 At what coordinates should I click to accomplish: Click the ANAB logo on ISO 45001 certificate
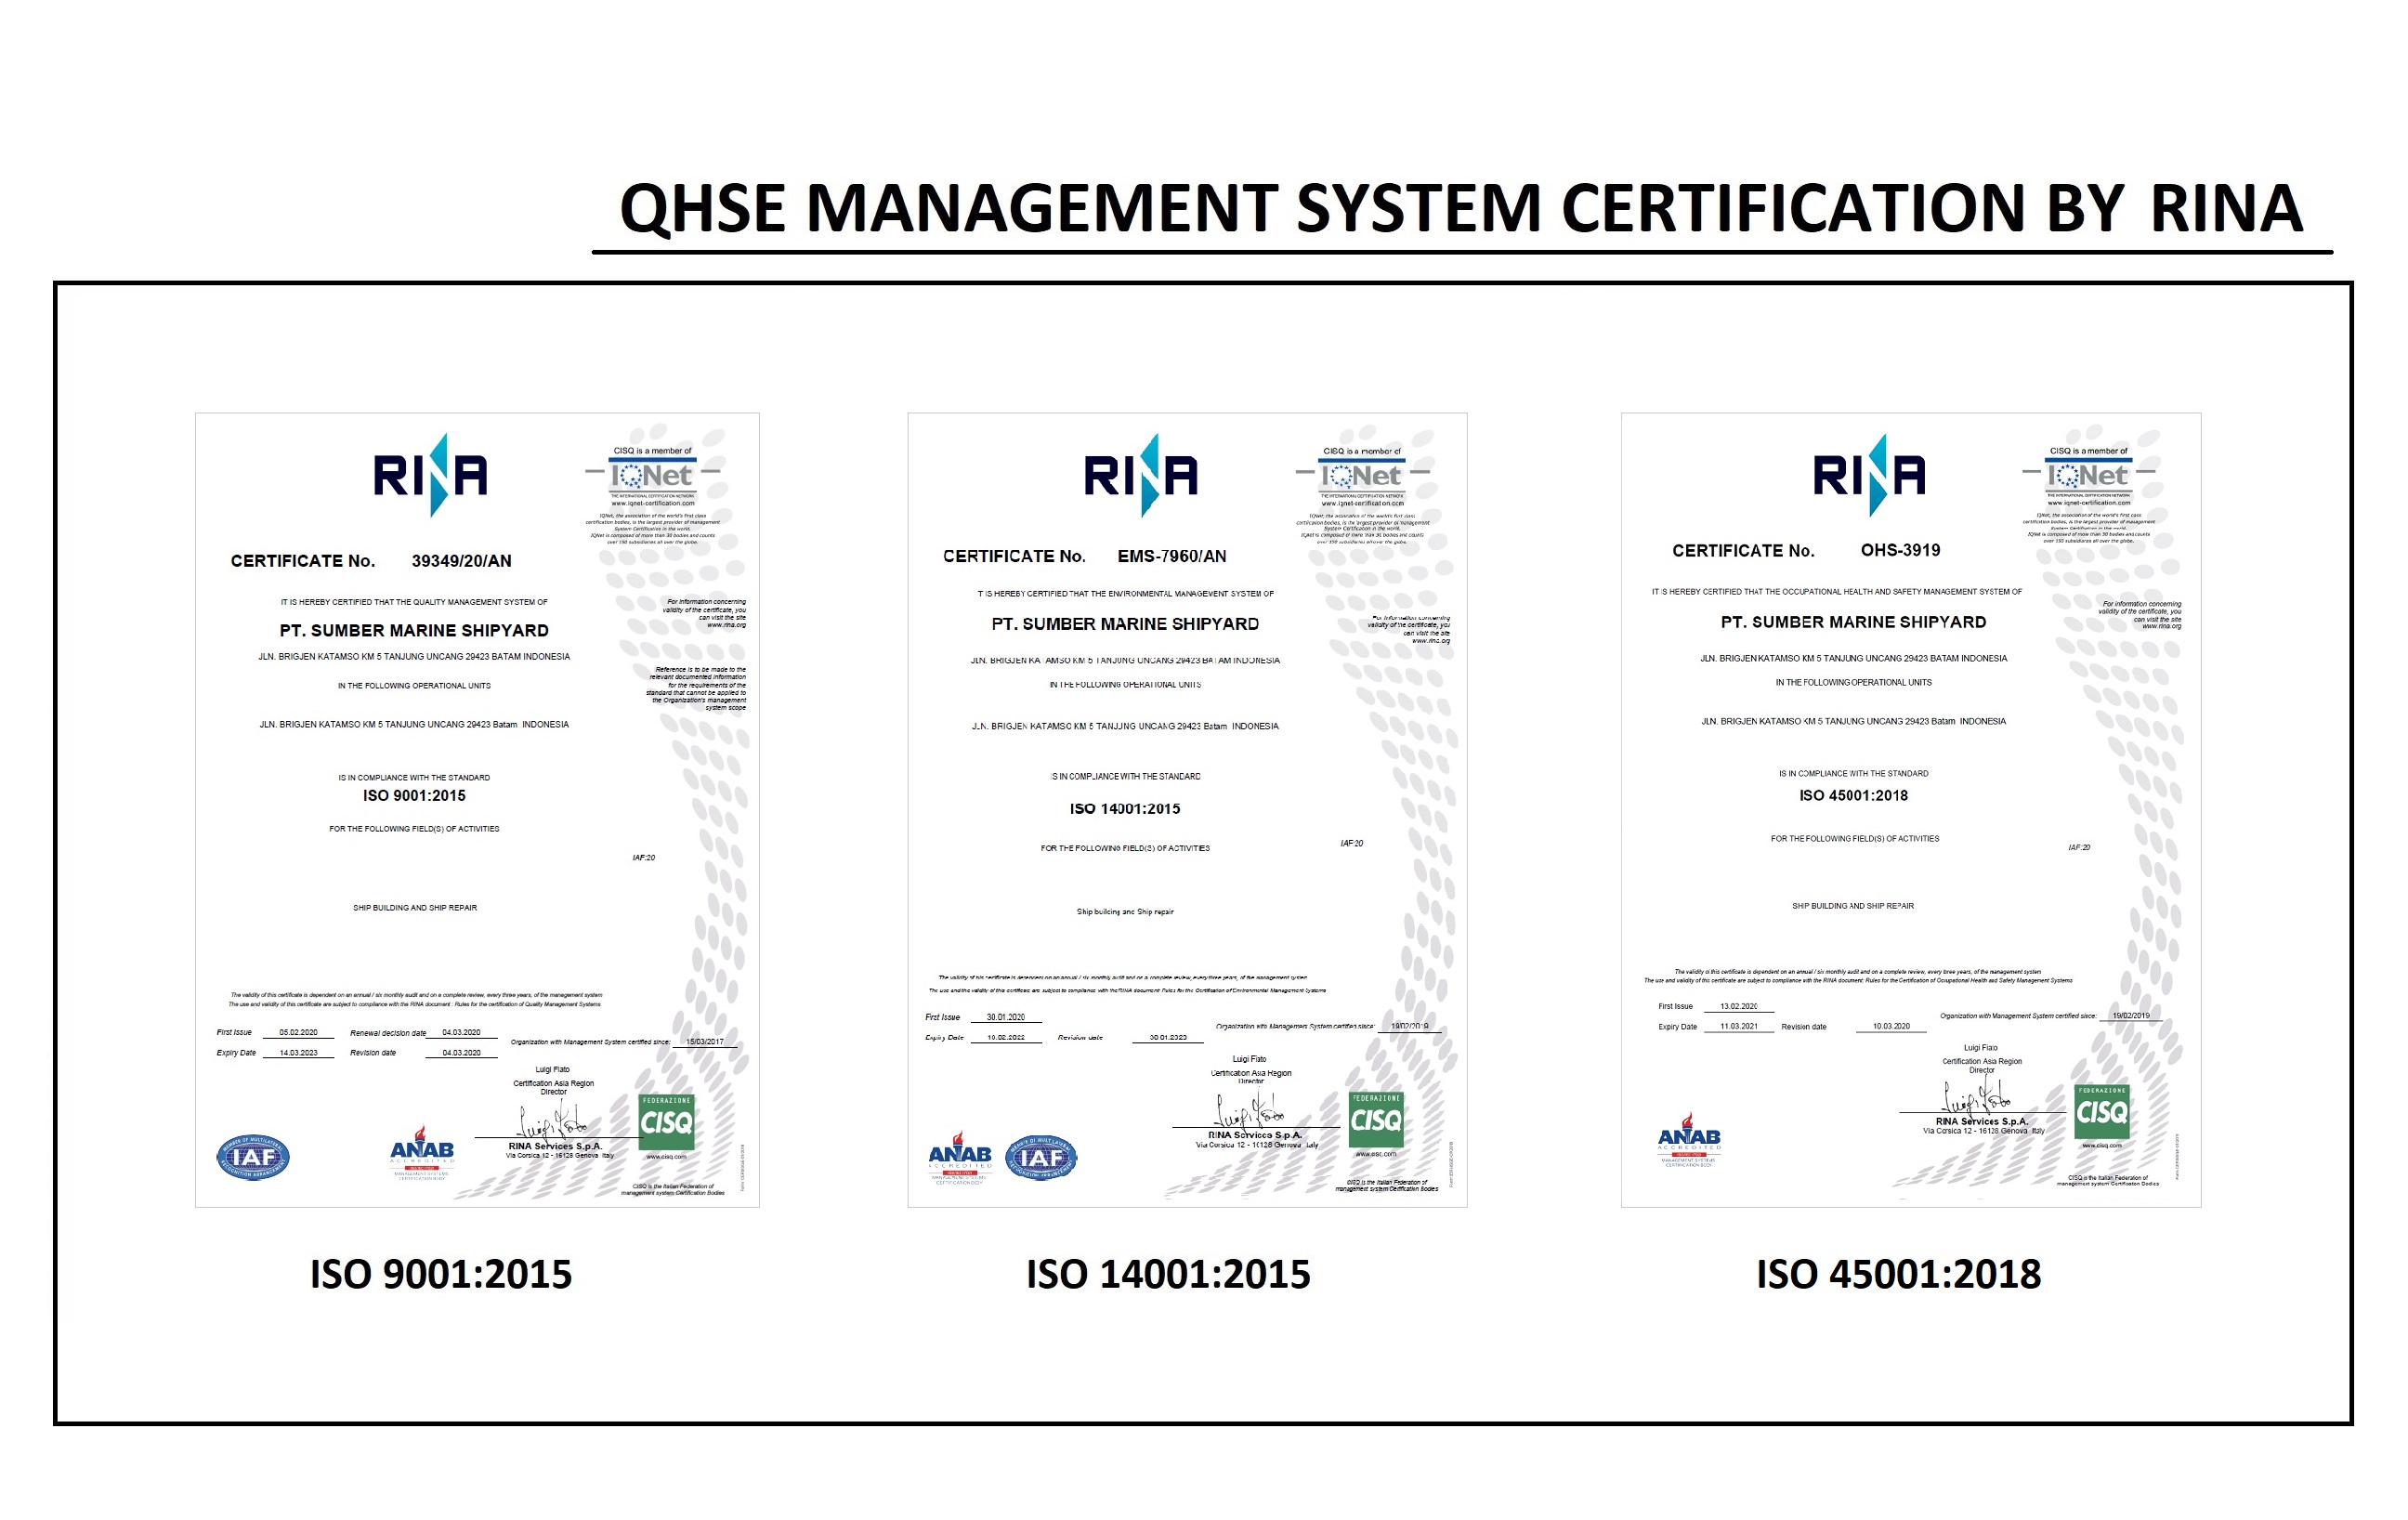(x=1689, y=1138)
